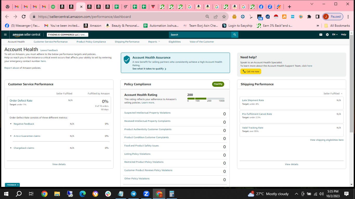
Task: Expand the Seller Fulfilled dropdown in Shipping Performance
Action: tap(333, 94)
